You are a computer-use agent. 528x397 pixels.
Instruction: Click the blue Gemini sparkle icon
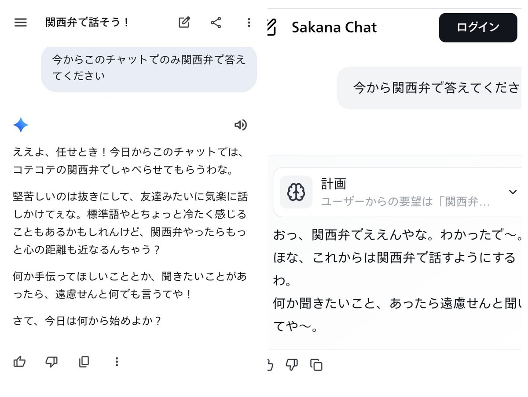[21, 125]
